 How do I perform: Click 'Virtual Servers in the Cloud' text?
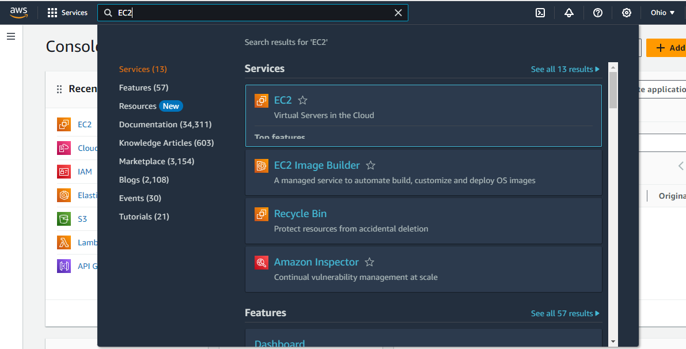coord(324,115)
